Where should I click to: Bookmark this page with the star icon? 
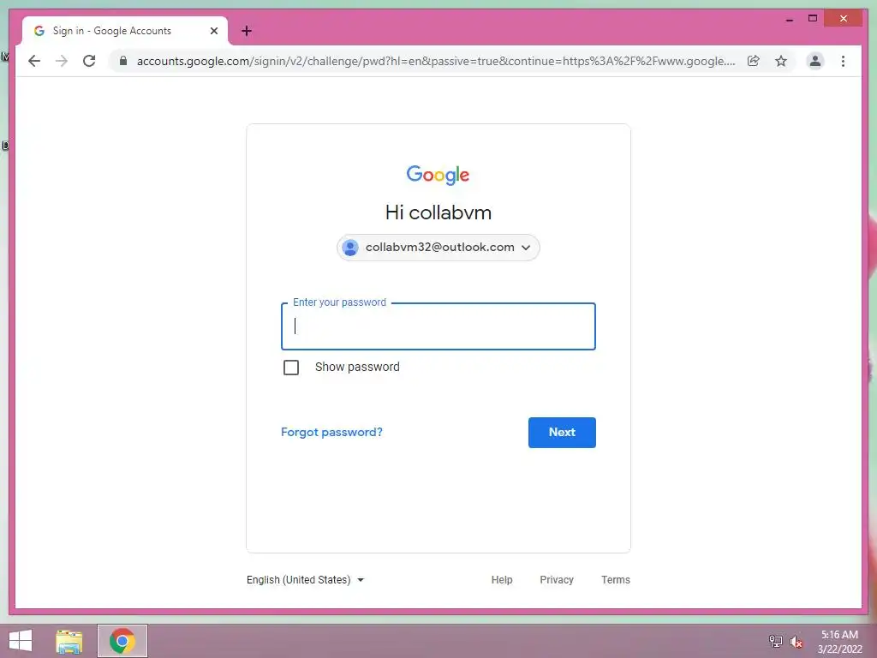pos(781,61)
